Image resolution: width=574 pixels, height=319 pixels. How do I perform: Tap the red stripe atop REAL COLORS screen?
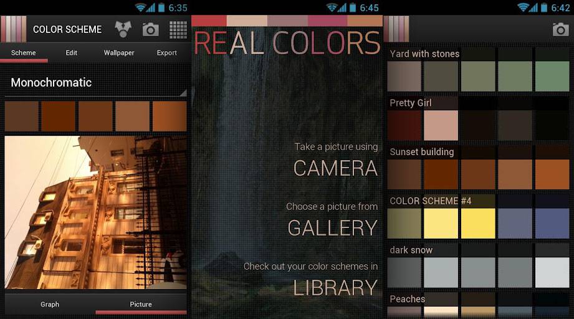[x=209, y=21]
